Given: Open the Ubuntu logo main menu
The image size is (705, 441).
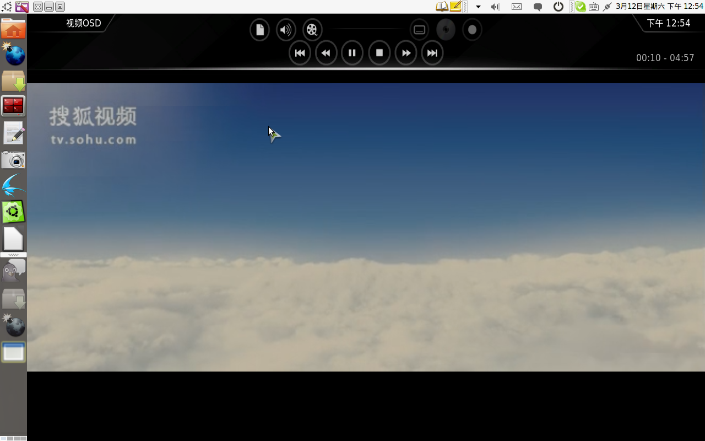Looking at the screenshot, I should coord(7,7).
